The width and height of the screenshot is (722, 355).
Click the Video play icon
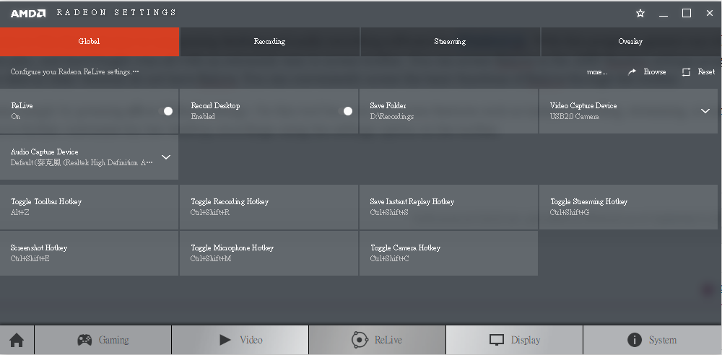[225, 340]
